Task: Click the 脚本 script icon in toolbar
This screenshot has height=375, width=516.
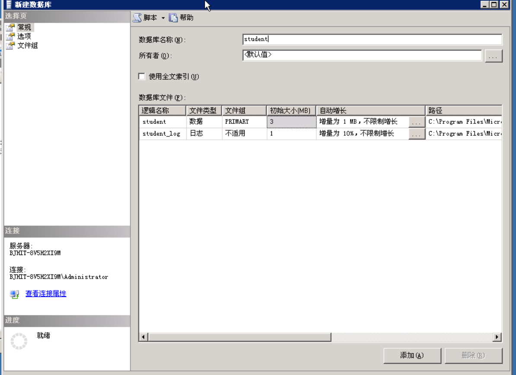Action: [137, 18]
